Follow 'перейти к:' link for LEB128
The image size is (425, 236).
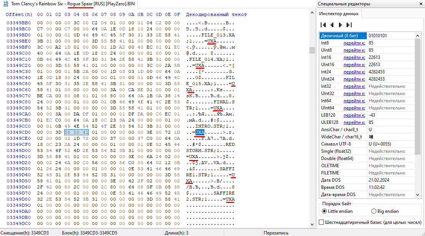tap(354, 115)
